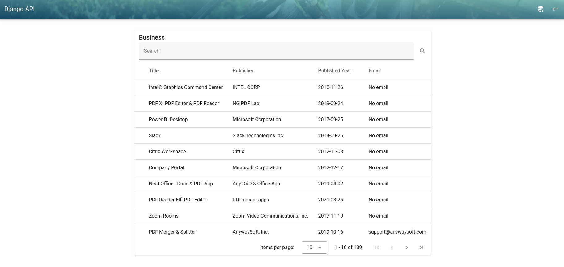Viewport: 564px width, 267px height.
Task: Select PDF X: PDF Editor & PDF Reader
Action: coord(184,104)
